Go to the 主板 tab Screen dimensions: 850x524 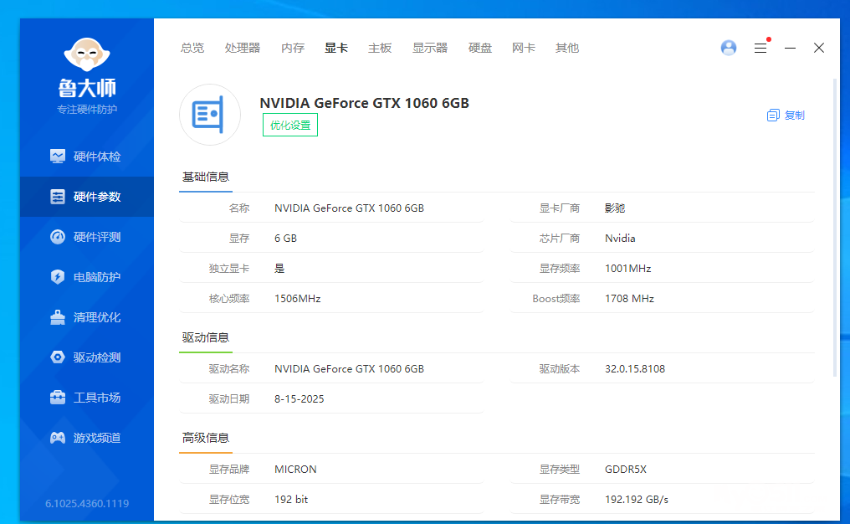pos(380,49)
